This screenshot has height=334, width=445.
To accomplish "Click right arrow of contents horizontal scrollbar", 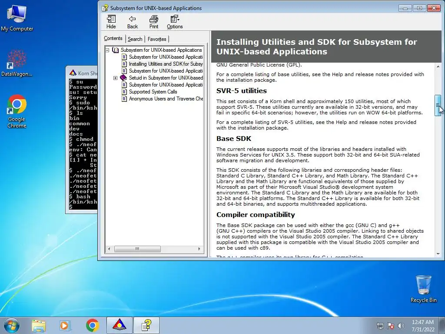I will [199, 249].
